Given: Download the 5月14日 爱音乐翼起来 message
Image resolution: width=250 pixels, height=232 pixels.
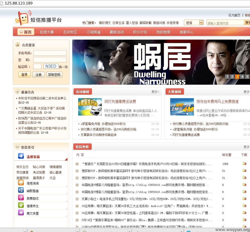Looking at the screenshot, I should click(244, 219).
